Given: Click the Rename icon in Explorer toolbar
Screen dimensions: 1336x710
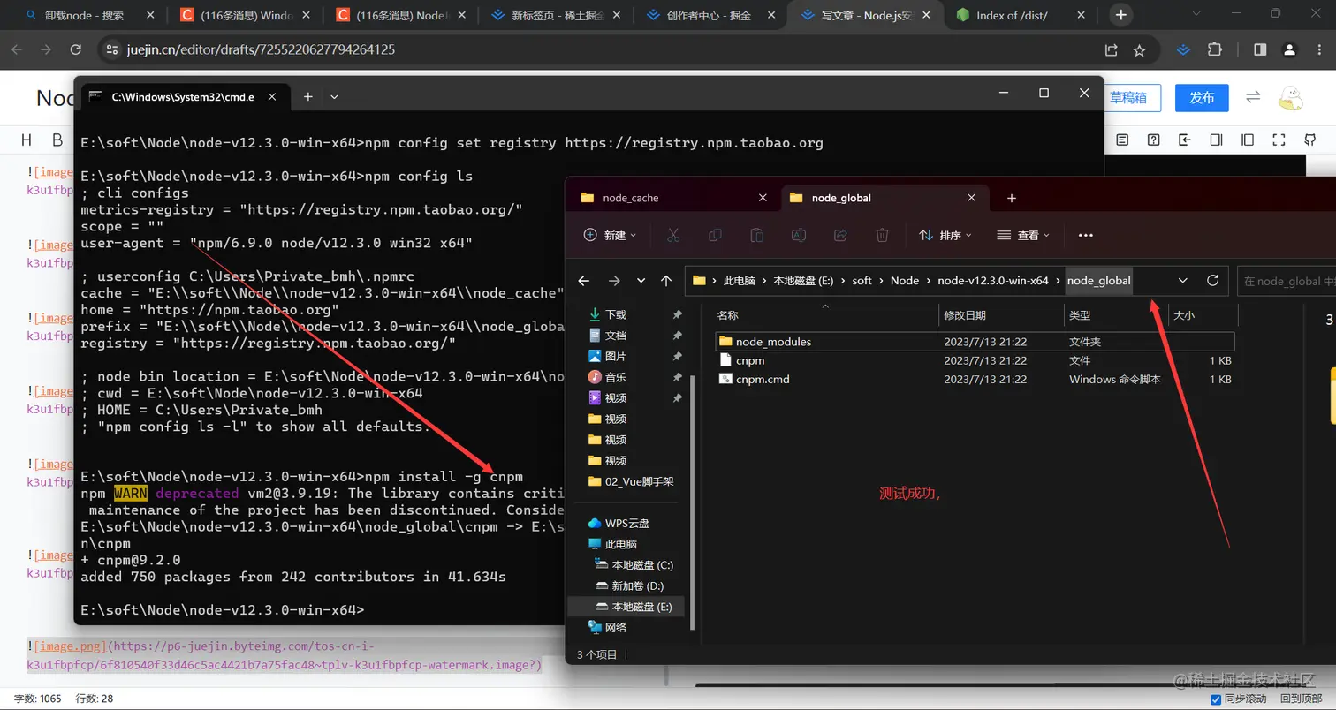Looking at the screenshot, I should coord(798,235).
